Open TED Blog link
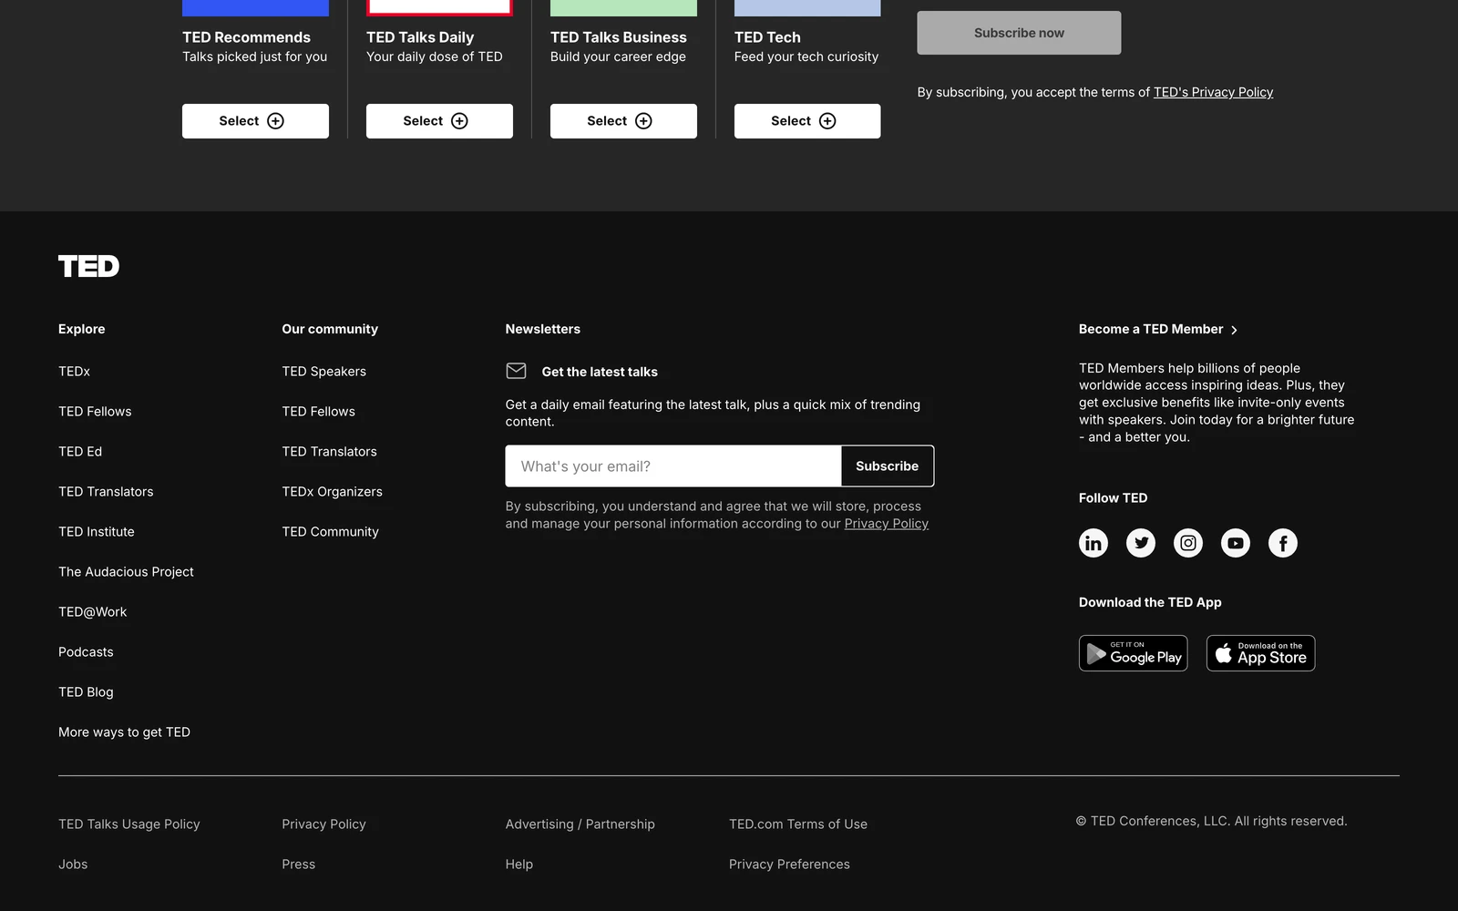 point(86,692)
